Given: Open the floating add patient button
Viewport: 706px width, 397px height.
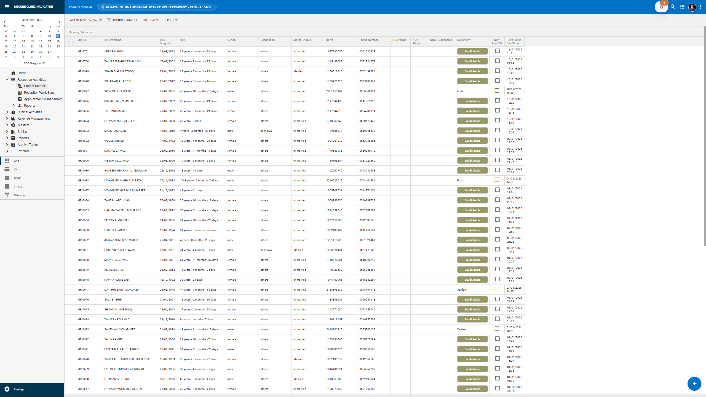Looking at the screenshot, I should click(694, 383).
